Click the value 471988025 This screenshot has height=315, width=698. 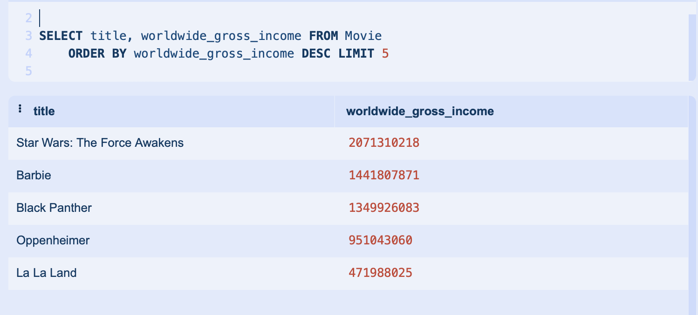381,273
